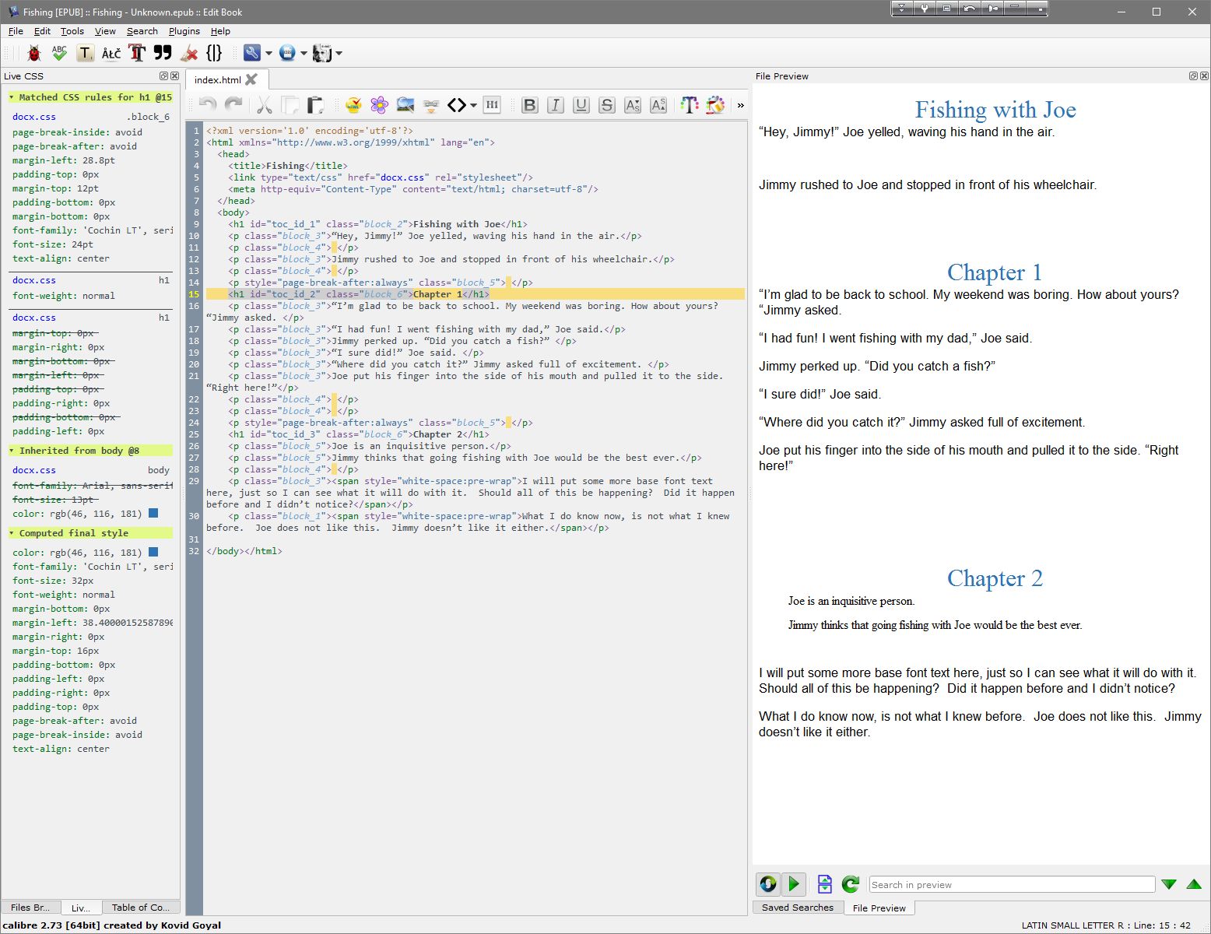Click the H1 heading tag button
This screenshot has width=1211, height=934.
(x=492, y=105)
